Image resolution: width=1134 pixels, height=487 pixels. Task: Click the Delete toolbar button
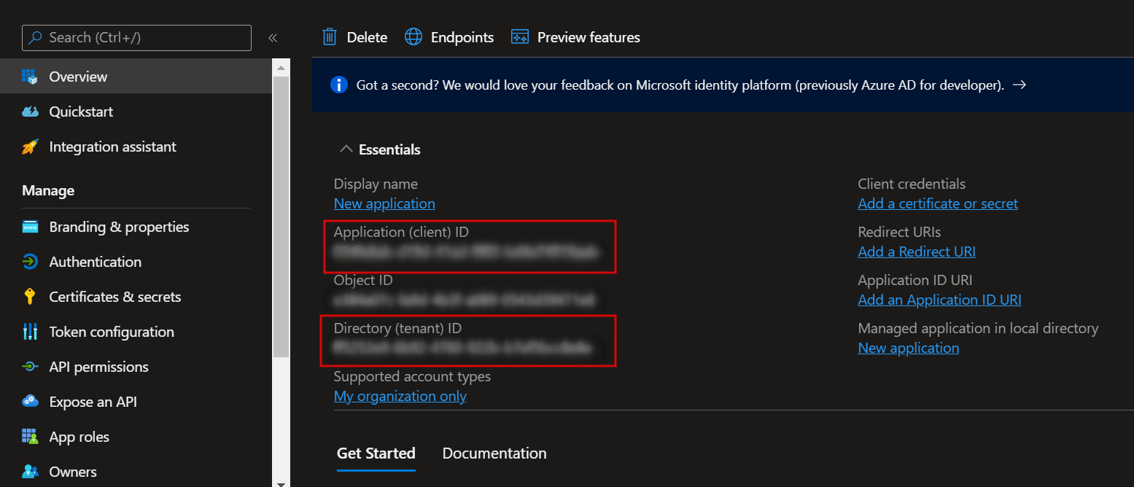coord(355,37)
